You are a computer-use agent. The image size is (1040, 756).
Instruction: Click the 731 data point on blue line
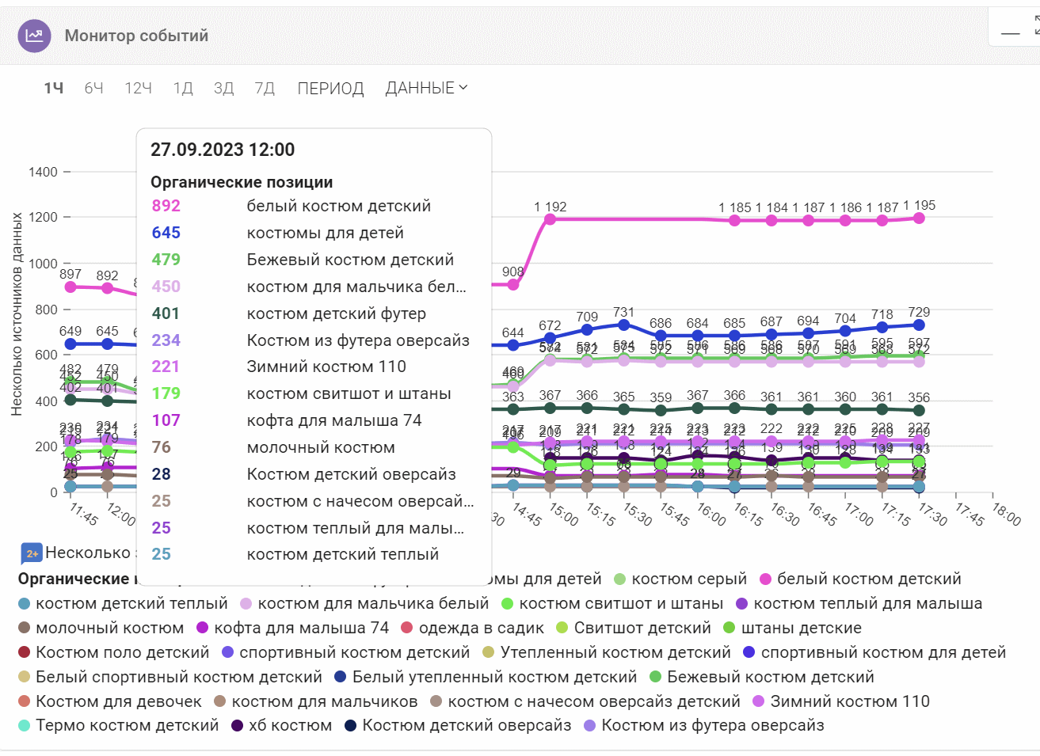point(623,325)
